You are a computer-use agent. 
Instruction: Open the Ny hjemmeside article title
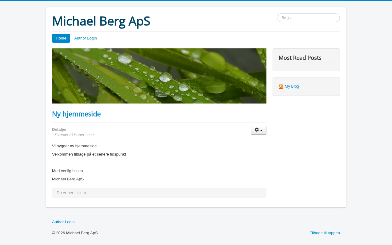(x=76, y=114)
